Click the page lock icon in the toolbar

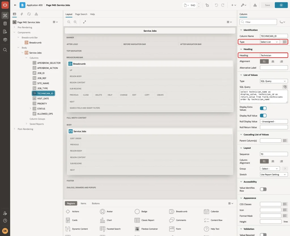pyautogui.click(x=207, y=5)
